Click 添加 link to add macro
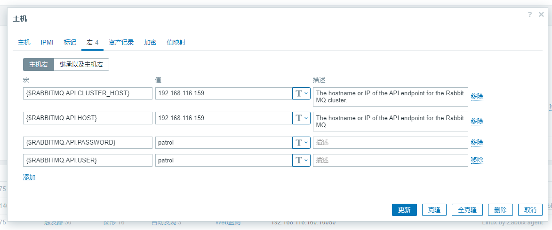Image resolution: width=552 pixels, height=230 pixels. click(29, 177)
